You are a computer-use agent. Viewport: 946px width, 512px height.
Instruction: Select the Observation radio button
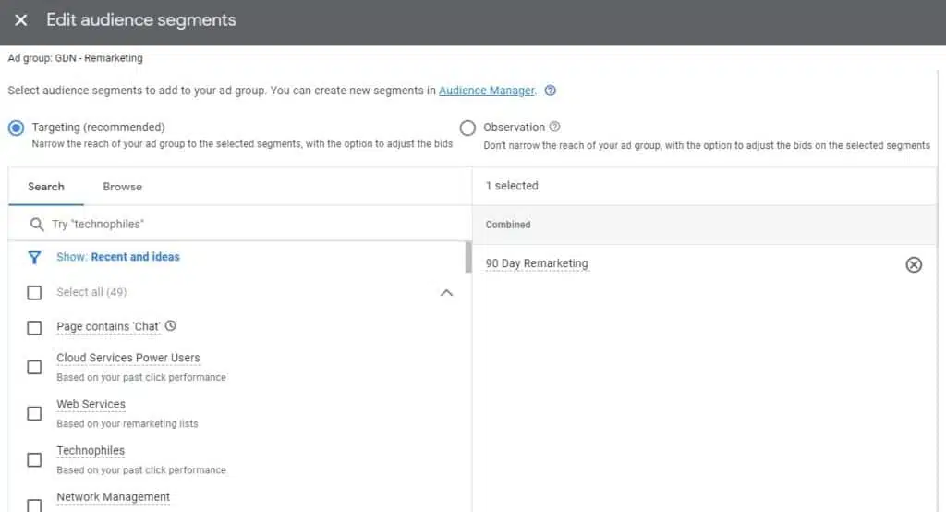[467, 128]
